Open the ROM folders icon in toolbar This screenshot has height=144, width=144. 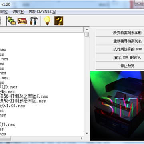[x=11, y=21]
